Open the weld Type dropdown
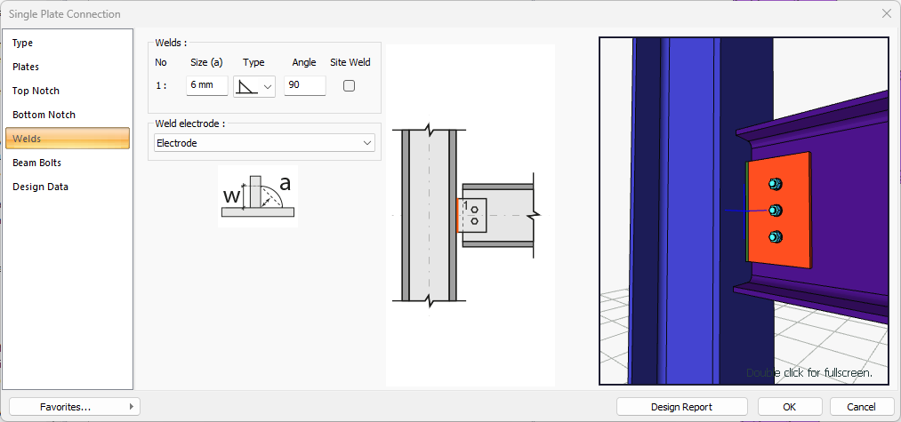 pos(254,86)
